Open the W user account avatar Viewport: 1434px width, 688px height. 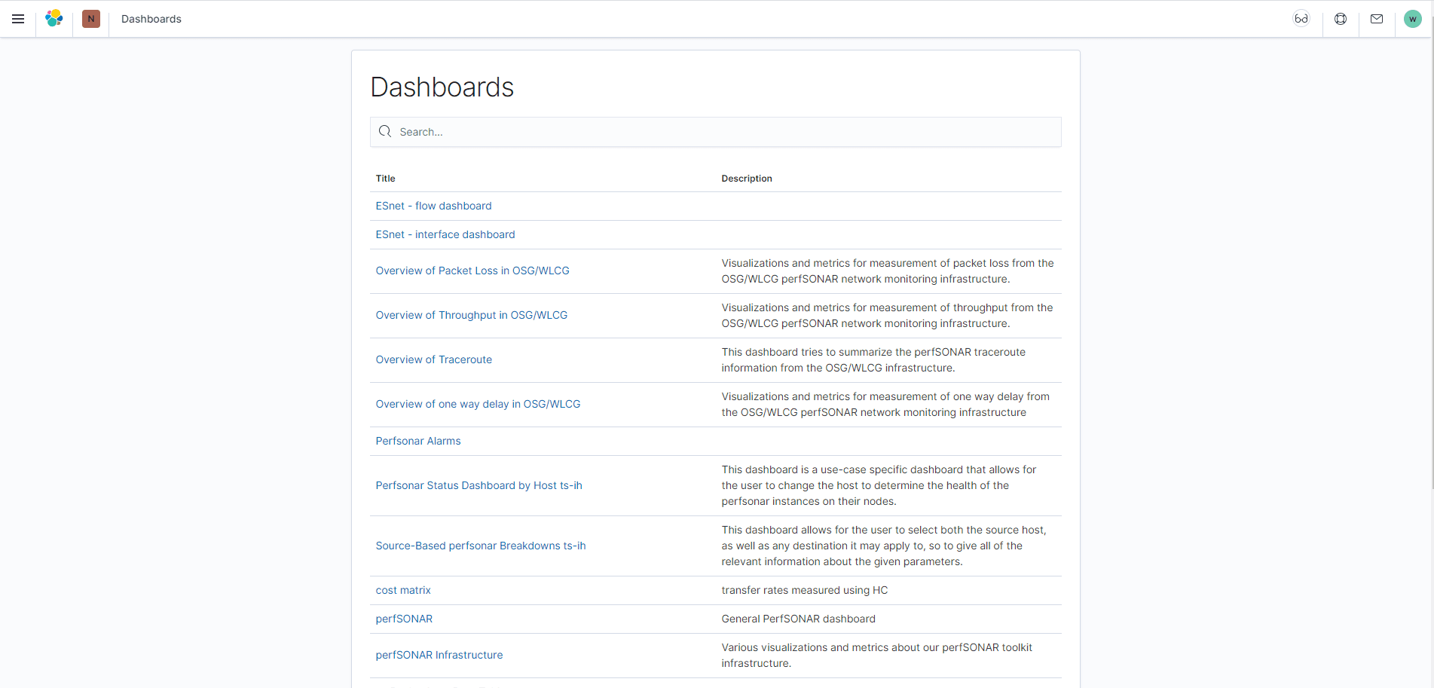(x=1413, y=19)
